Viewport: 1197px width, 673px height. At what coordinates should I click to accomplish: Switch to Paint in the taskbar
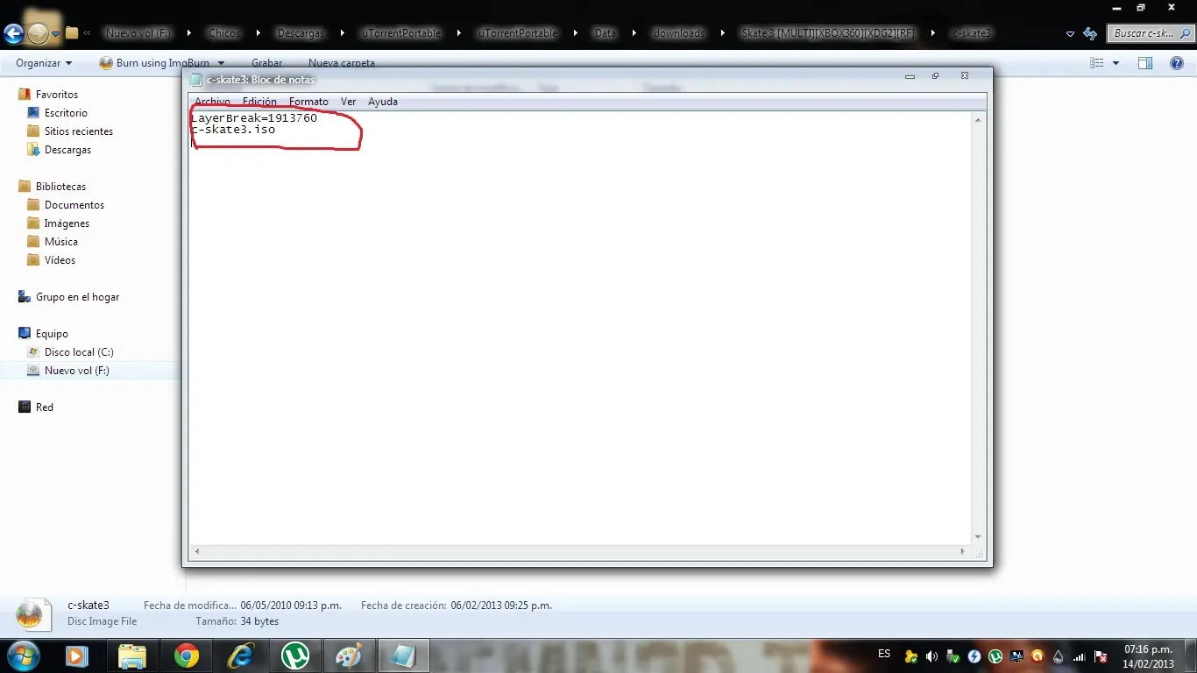coord(349,655)
